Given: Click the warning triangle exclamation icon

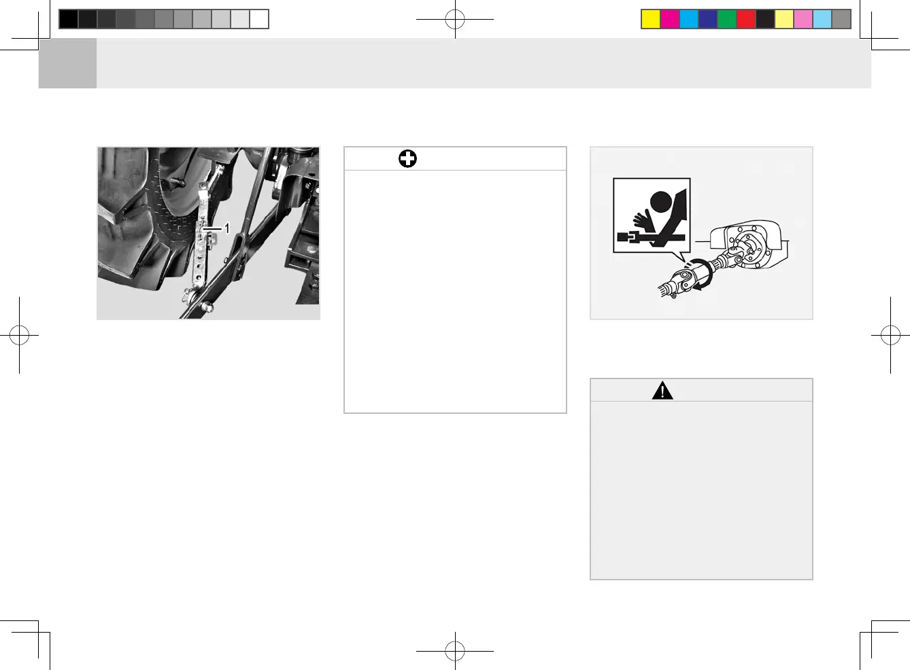Looking at the screenshot, I should coord(662,390).
